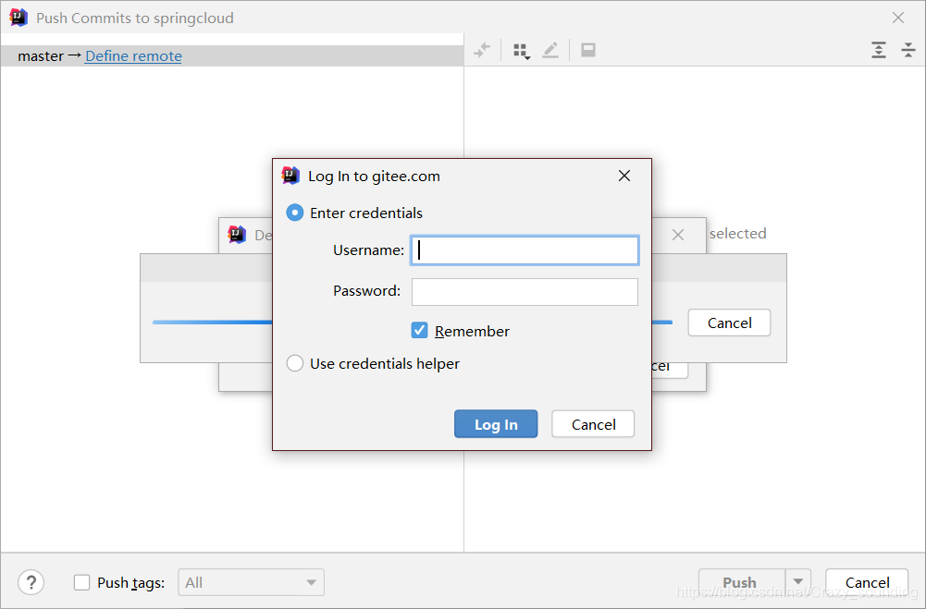This screenshot has width=926, height=609.
Task: Enable the Push tags checkbox
Action: (x=81, y=582)
